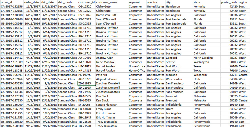Click order date 11/11/2015

[x=32, y=75]
